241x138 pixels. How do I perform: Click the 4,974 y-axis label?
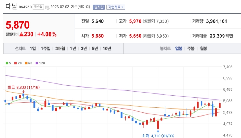click(x=228, y=124)
